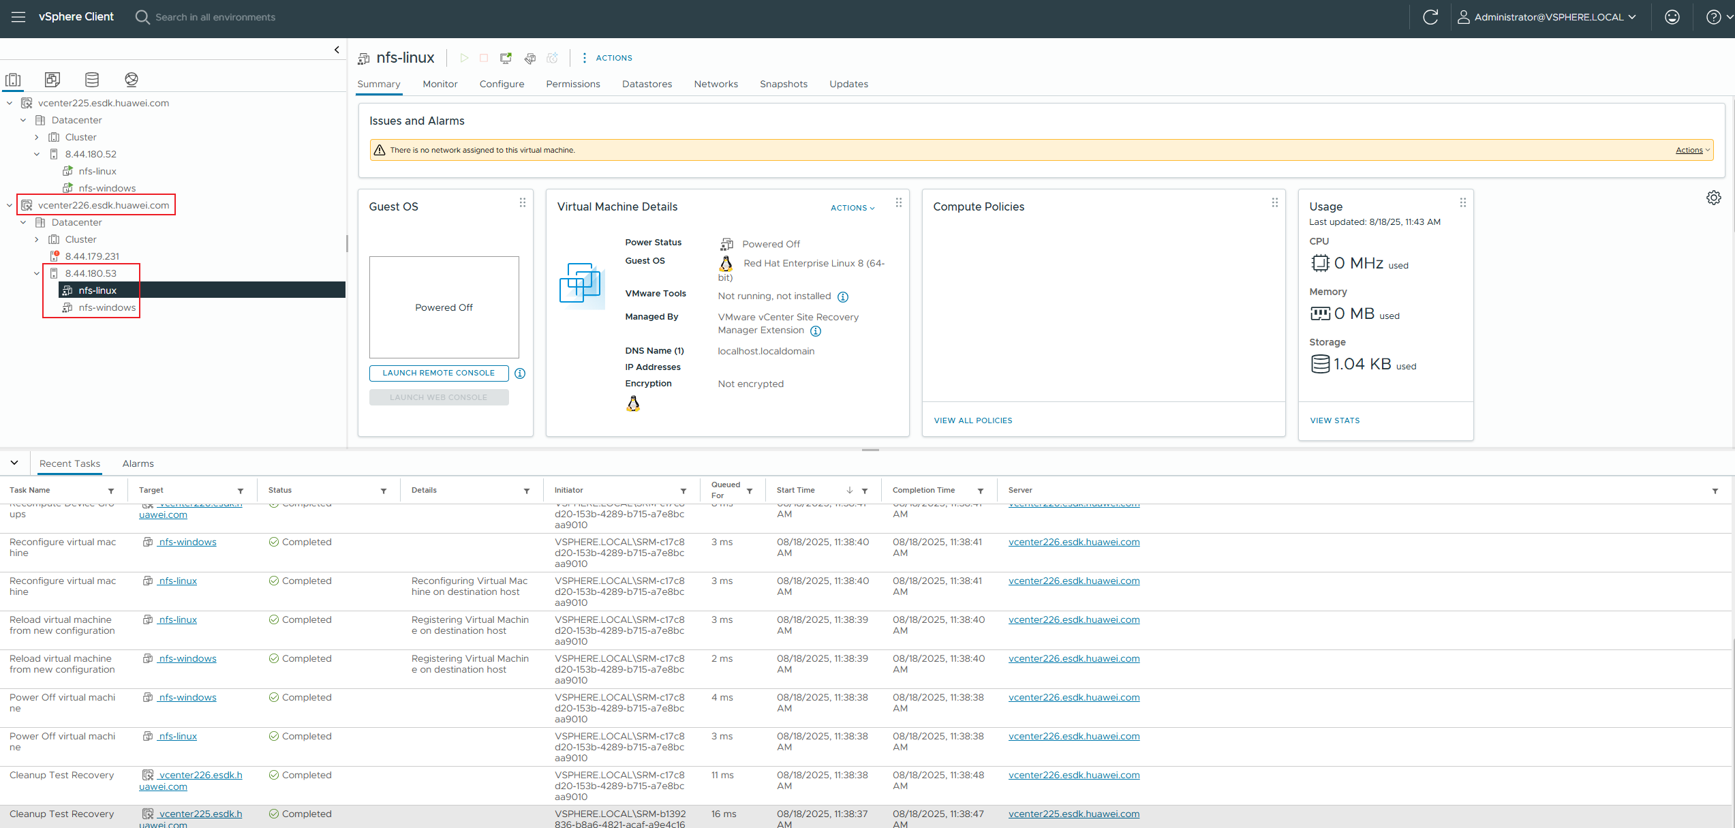Collapse host 8.44.180.52 tree node

[x=37, y=154]
